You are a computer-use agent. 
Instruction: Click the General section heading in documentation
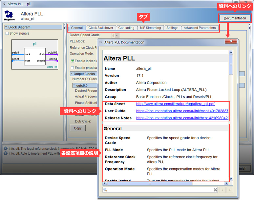tap(113, 129)
